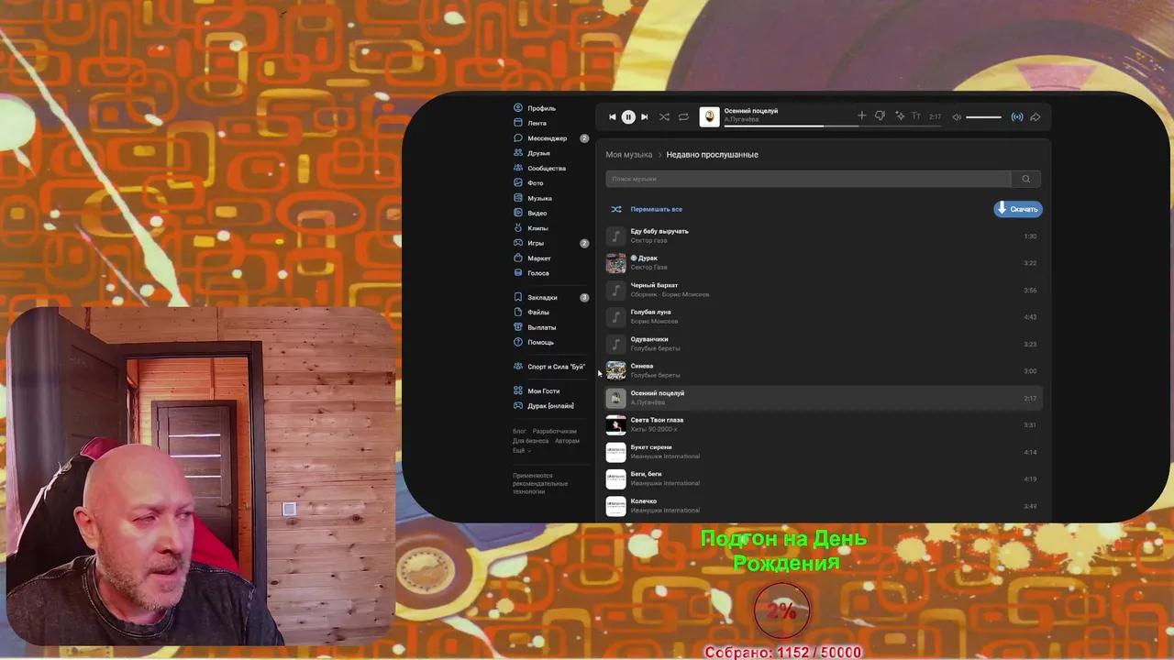Open the Лента feed icon
1174x660 pixels.
518,123
